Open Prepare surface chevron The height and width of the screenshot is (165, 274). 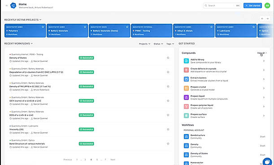click(264, 116)
